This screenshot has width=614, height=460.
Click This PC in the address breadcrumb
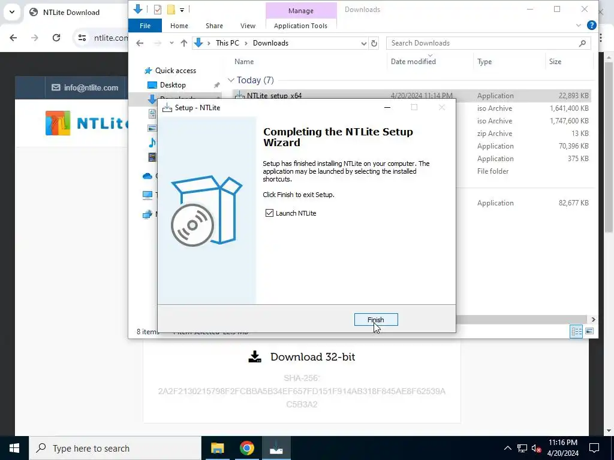tap(227, 43)
